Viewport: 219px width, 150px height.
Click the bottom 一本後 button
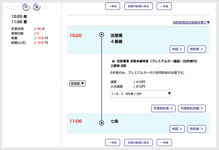pyautogui.click(x=164, y=143)
